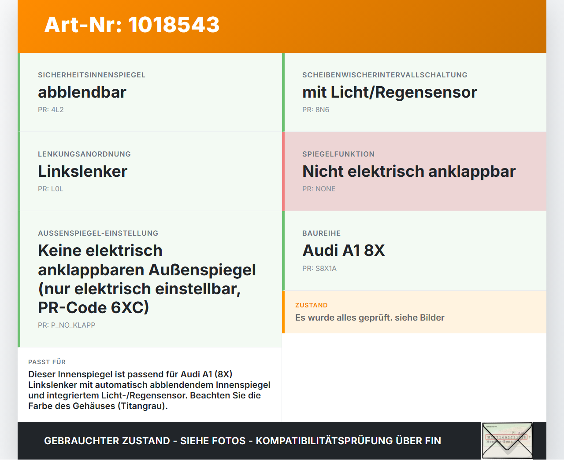Click the 'Audi A1 8X' value
Screen dimensions: 564x460
tap(344, 251)
